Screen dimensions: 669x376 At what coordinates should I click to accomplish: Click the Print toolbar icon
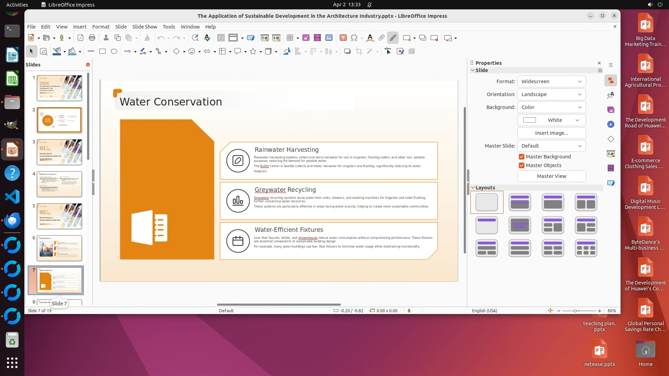point(92,38)
